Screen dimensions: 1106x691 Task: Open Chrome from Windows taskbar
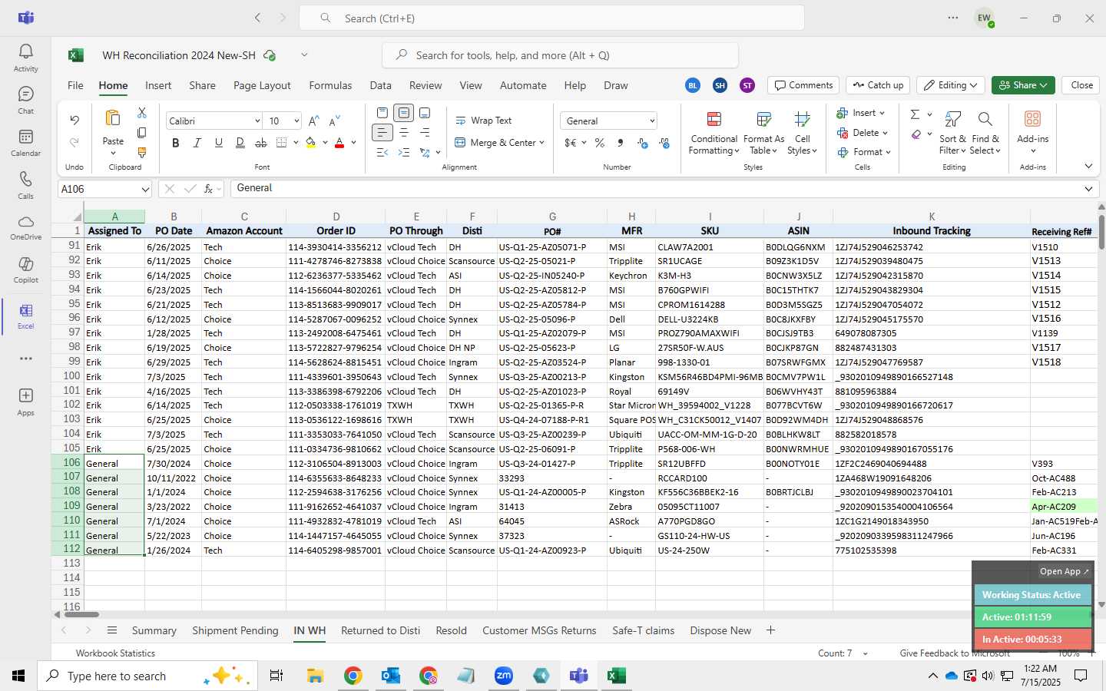coord(353,676)
